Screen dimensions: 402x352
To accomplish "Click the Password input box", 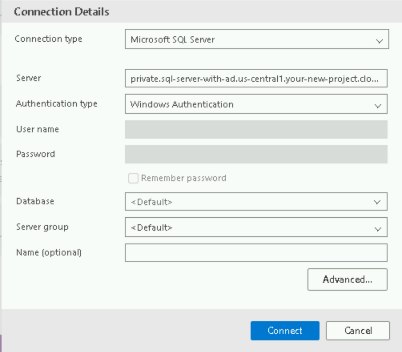I will tap(257, 154).
